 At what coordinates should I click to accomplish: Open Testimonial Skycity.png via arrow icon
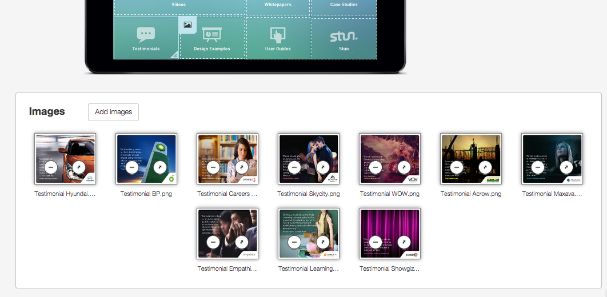coord(323,167)
